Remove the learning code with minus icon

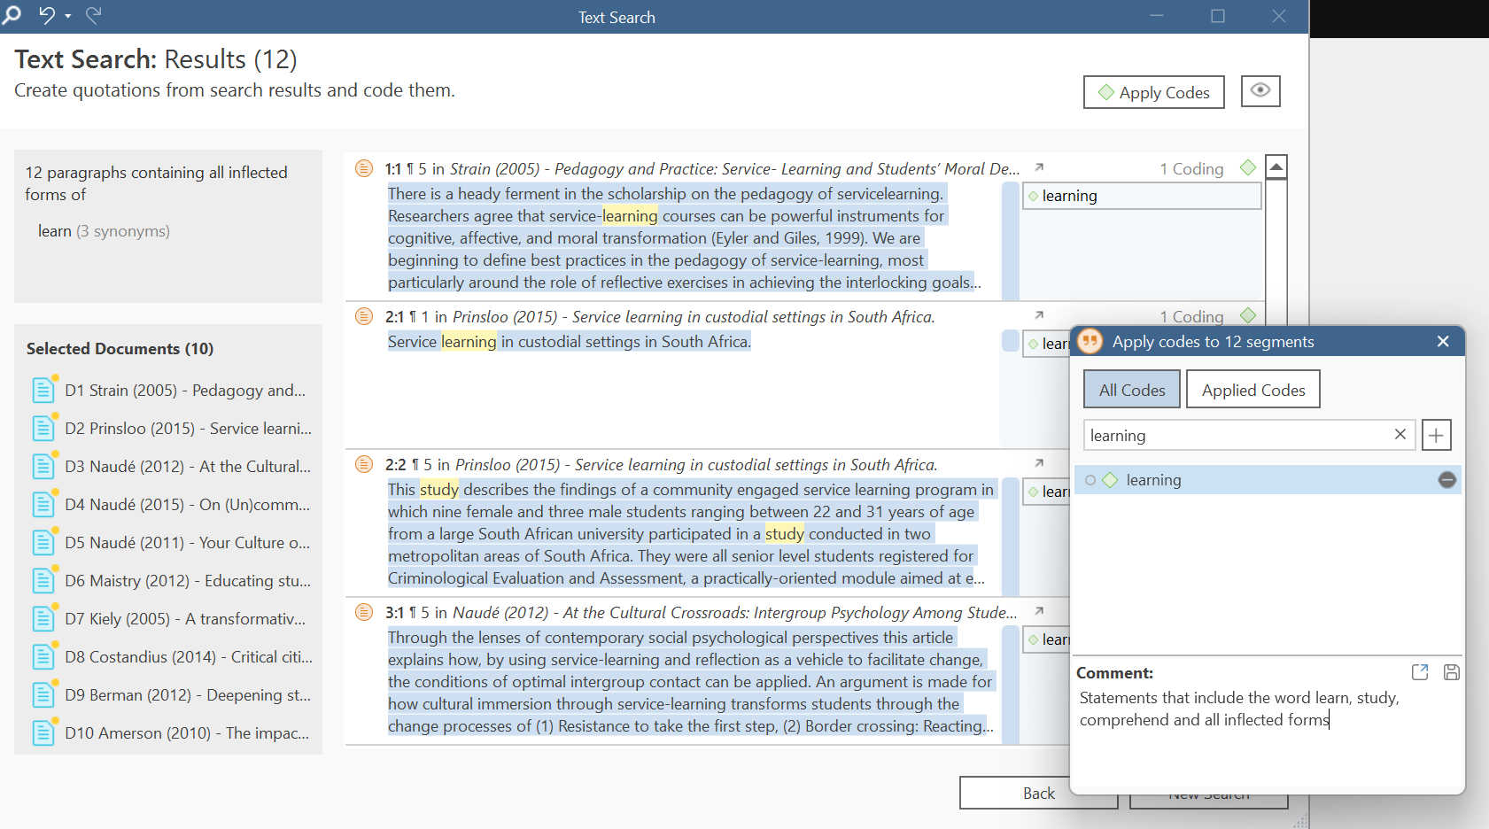click(1446, 480)
